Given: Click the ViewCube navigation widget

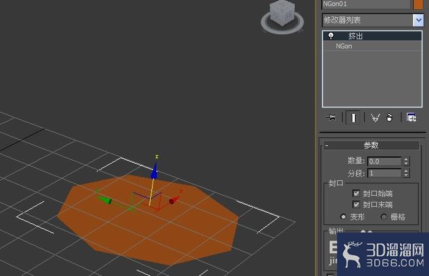Looking at the screenshot, I should pos(282,17).
